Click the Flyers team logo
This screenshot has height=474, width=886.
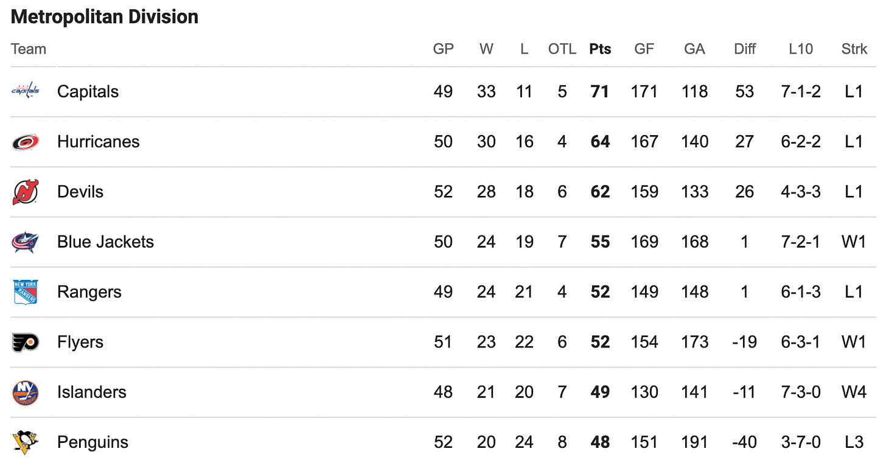[x=26, y=342]
